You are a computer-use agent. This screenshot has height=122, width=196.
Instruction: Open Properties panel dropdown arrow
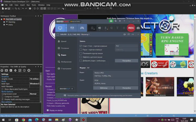(x=36, y=67)
